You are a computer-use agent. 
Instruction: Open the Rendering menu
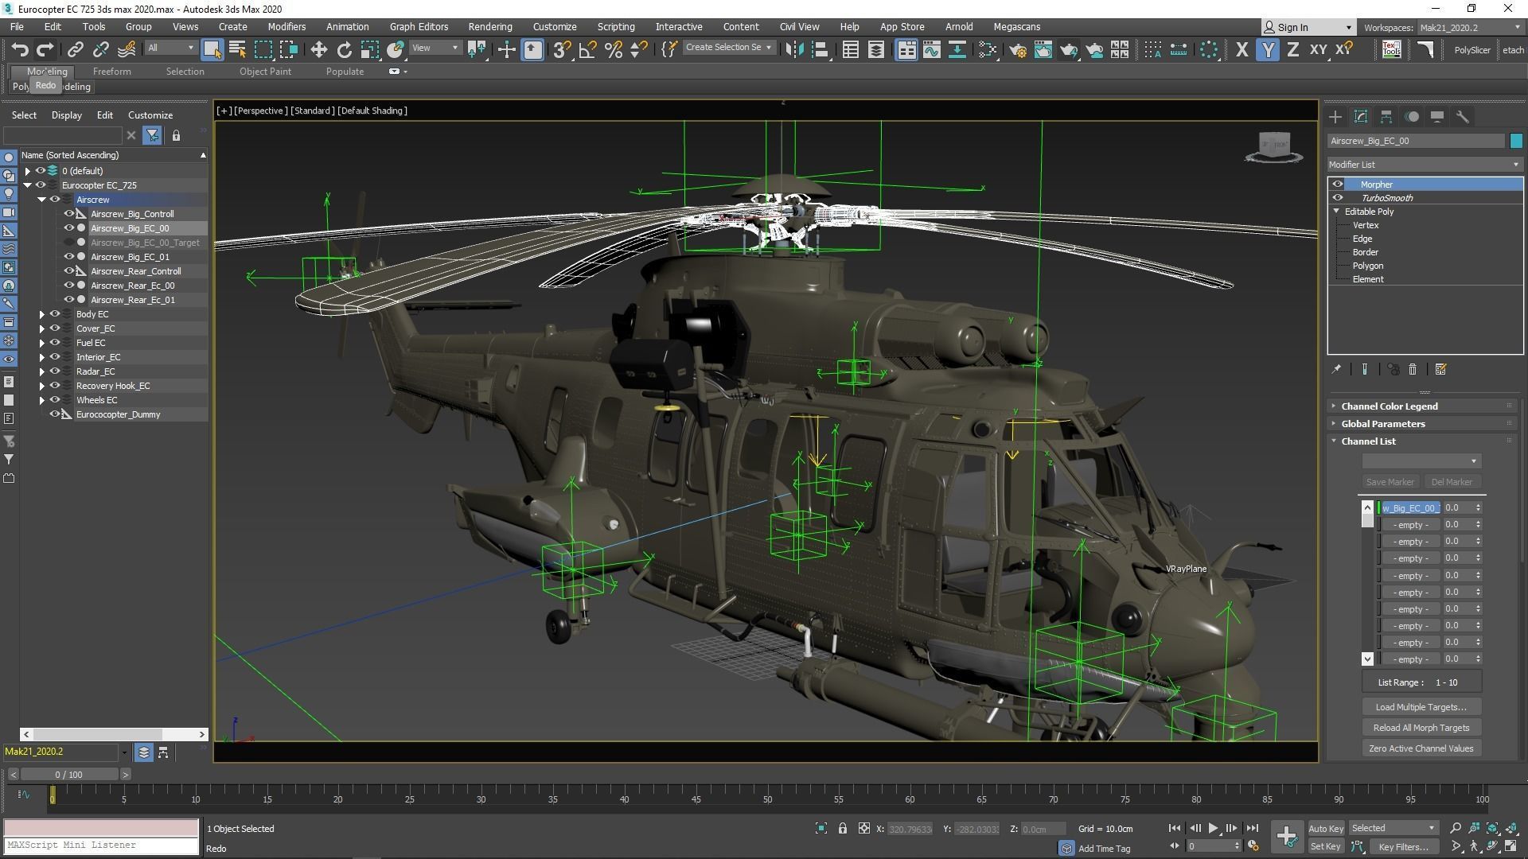click(489, 27)
